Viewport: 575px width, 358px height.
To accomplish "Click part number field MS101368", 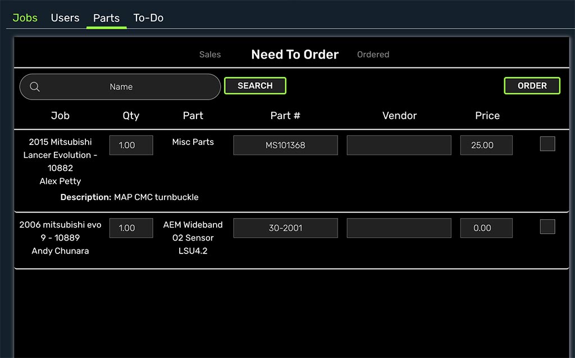I will [285, 145].
